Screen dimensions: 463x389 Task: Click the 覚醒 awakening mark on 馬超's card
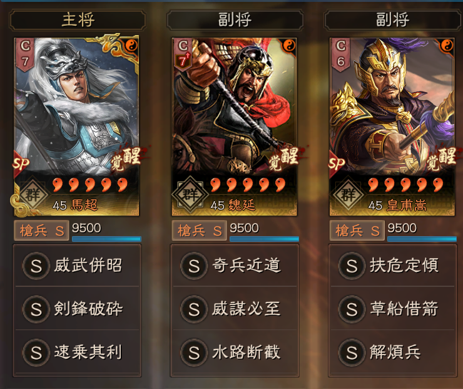tap(126, 158)
